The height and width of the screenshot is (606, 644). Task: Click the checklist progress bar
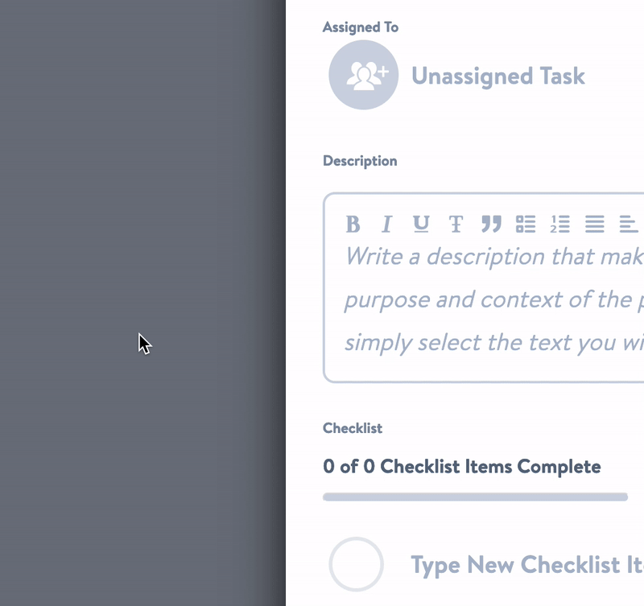point(475,497)
